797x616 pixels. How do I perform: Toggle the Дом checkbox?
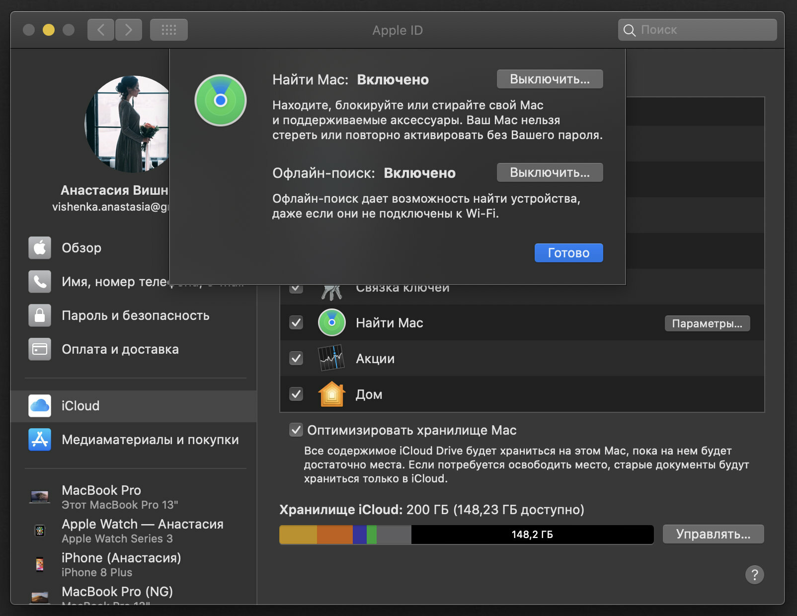(296, 394)
